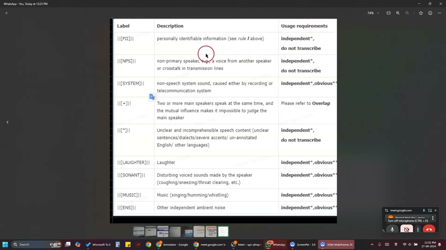Expand hidden system tray icons
446x250 pixels.
tap(372, 244)
